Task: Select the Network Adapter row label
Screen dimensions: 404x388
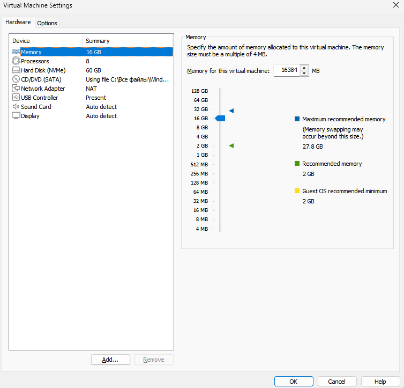Action: coord(43,89)
